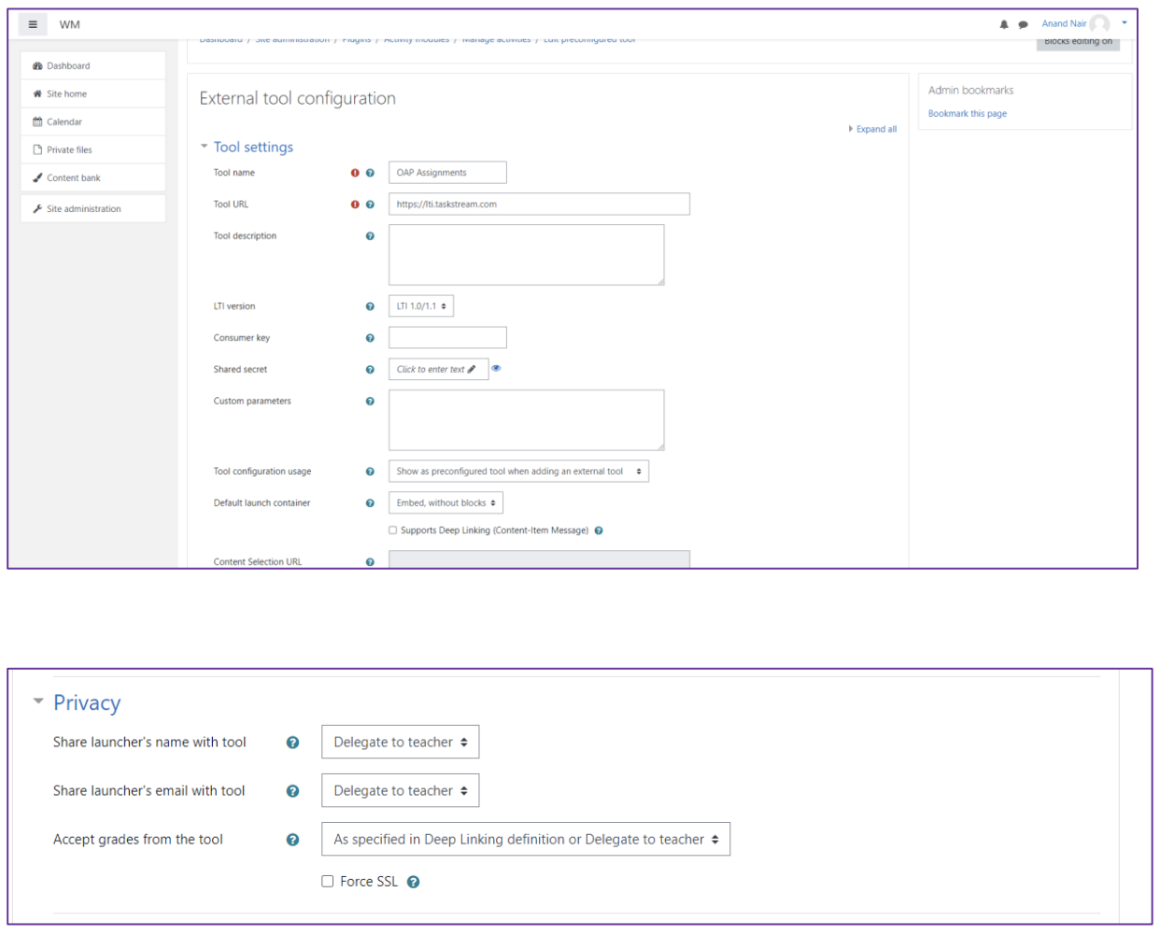This screenshot has height=935, width=1160.
Task: Click in the Consumer key field
Action: (447, 338)
